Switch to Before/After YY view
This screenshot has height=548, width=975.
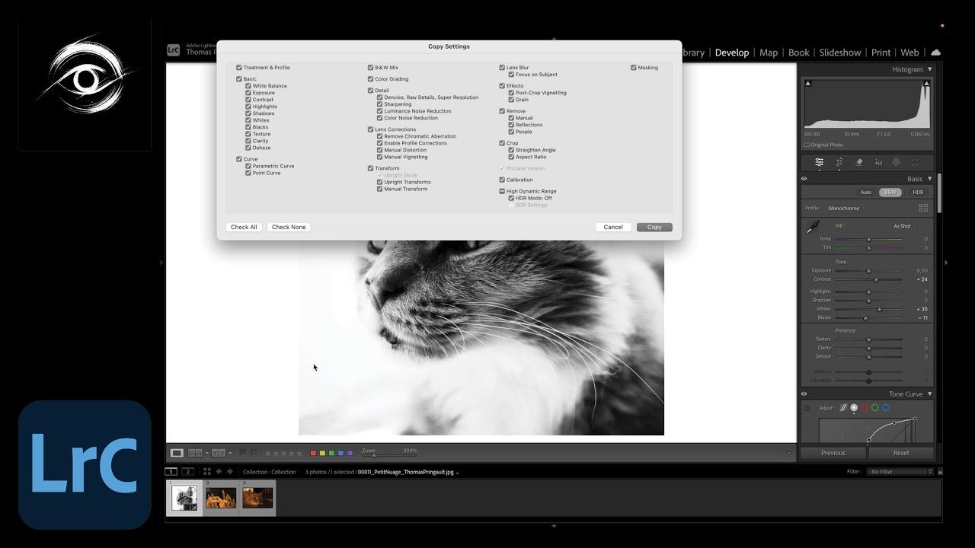click(218, 453)
